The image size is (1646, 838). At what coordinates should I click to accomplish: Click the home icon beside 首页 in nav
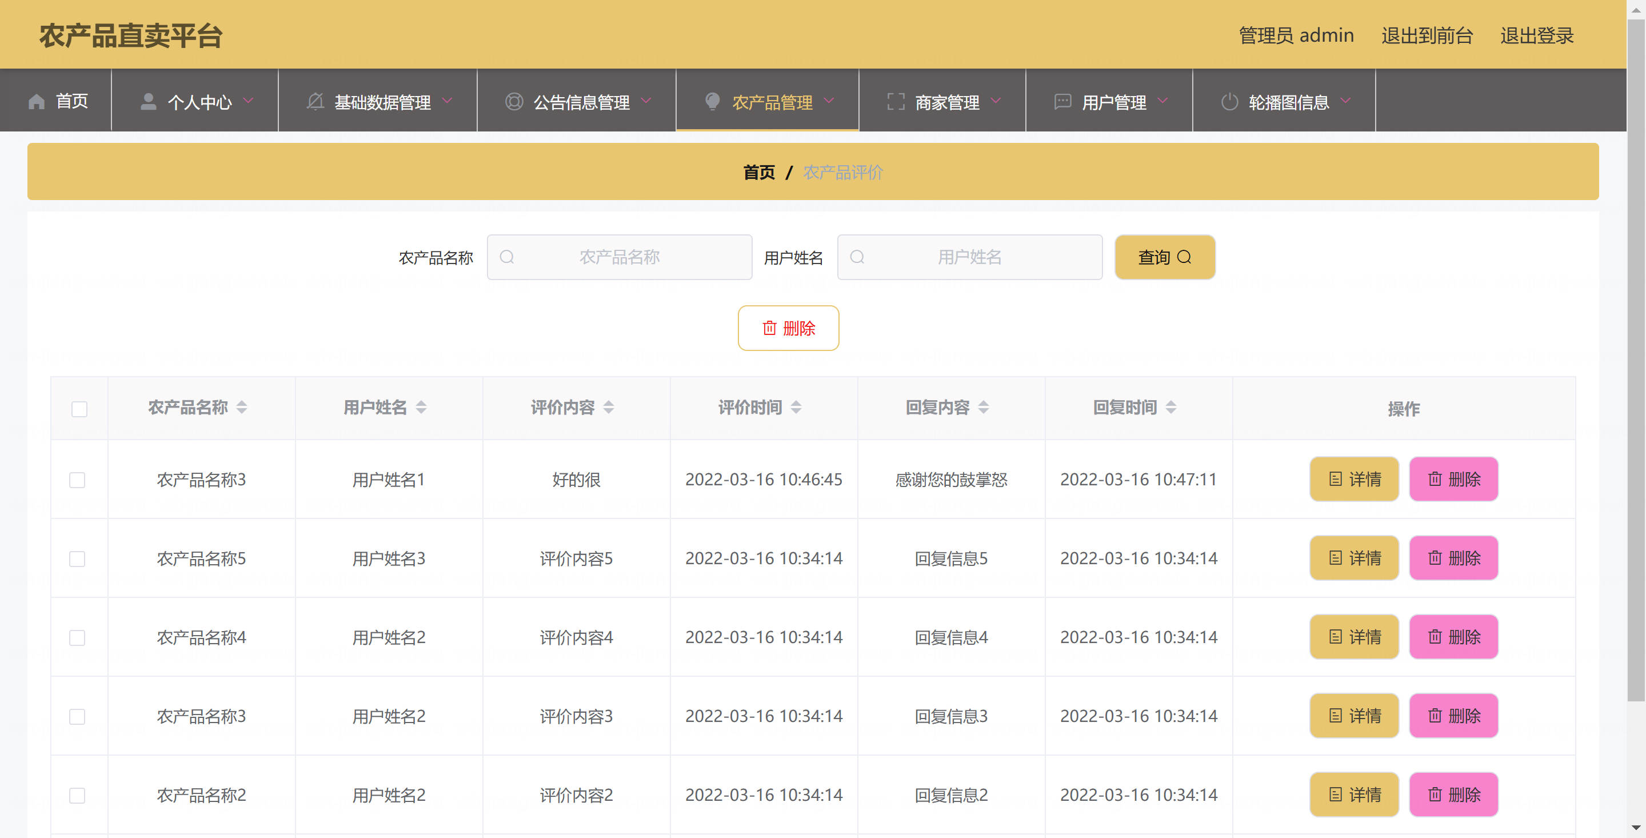click(37, 102)
